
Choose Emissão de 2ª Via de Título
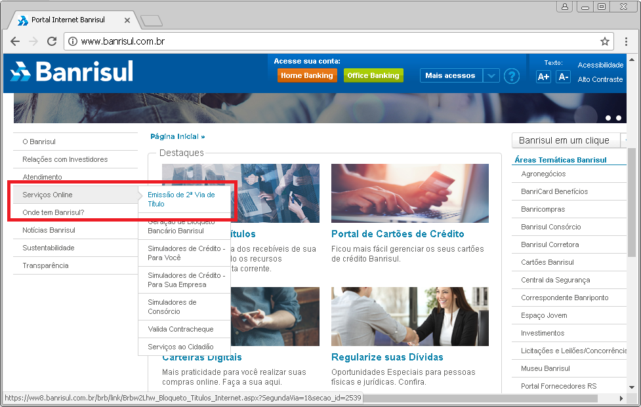184,199
